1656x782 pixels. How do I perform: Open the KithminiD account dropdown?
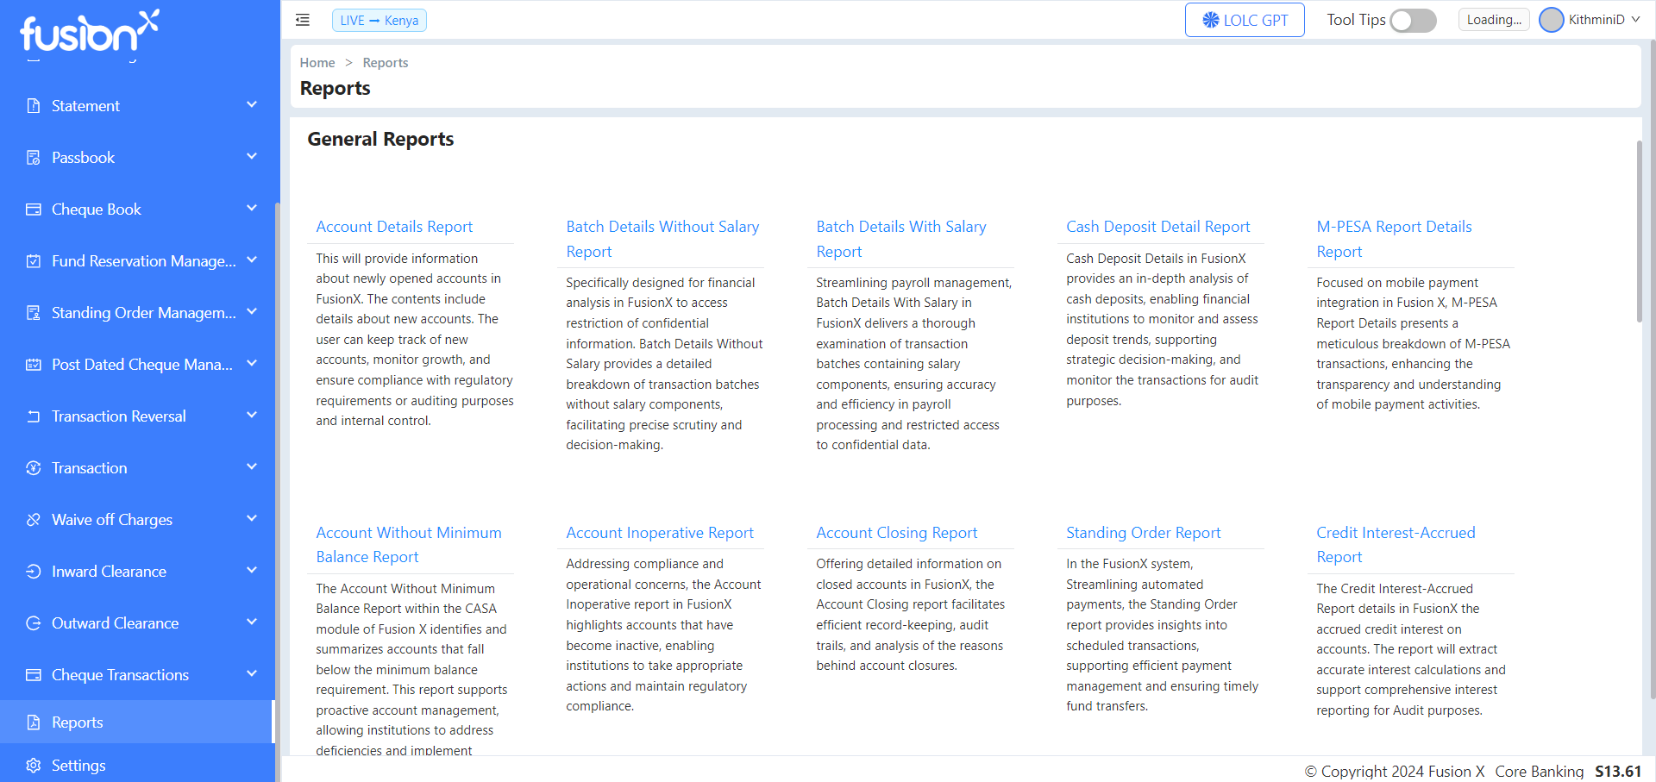(1591, 19)
